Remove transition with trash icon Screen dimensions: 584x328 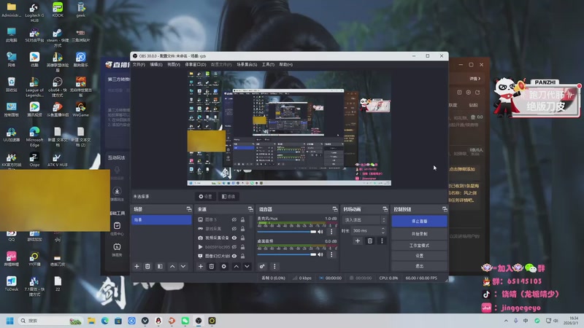coord(370,241)
